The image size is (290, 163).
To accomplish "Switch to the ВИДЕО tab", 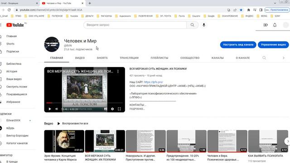I will (80, 58).
